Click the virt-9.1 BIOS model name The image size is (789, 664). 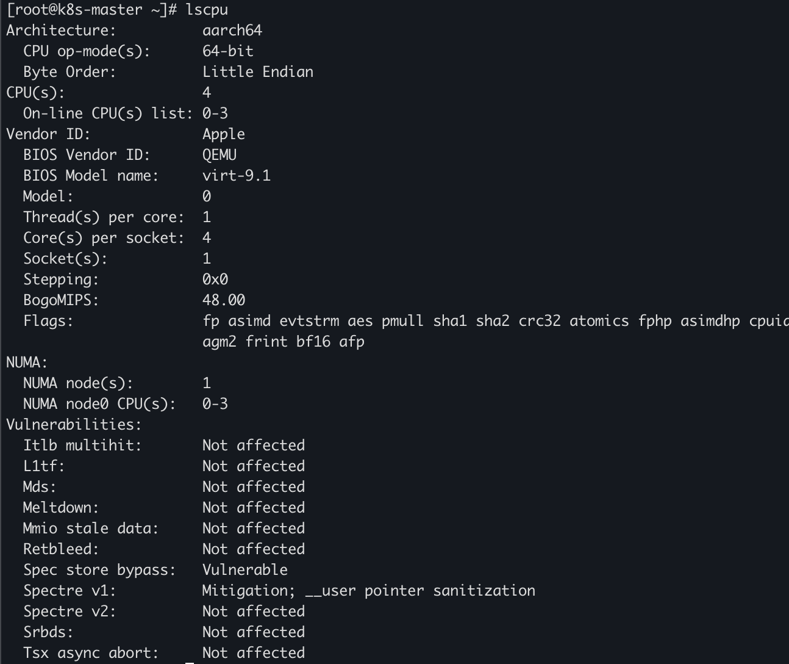coord(237,176)
